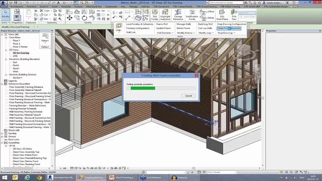The image size is (322, 181).
Task: Select Framing Member Schedule
Action: [x=23, y=109]
